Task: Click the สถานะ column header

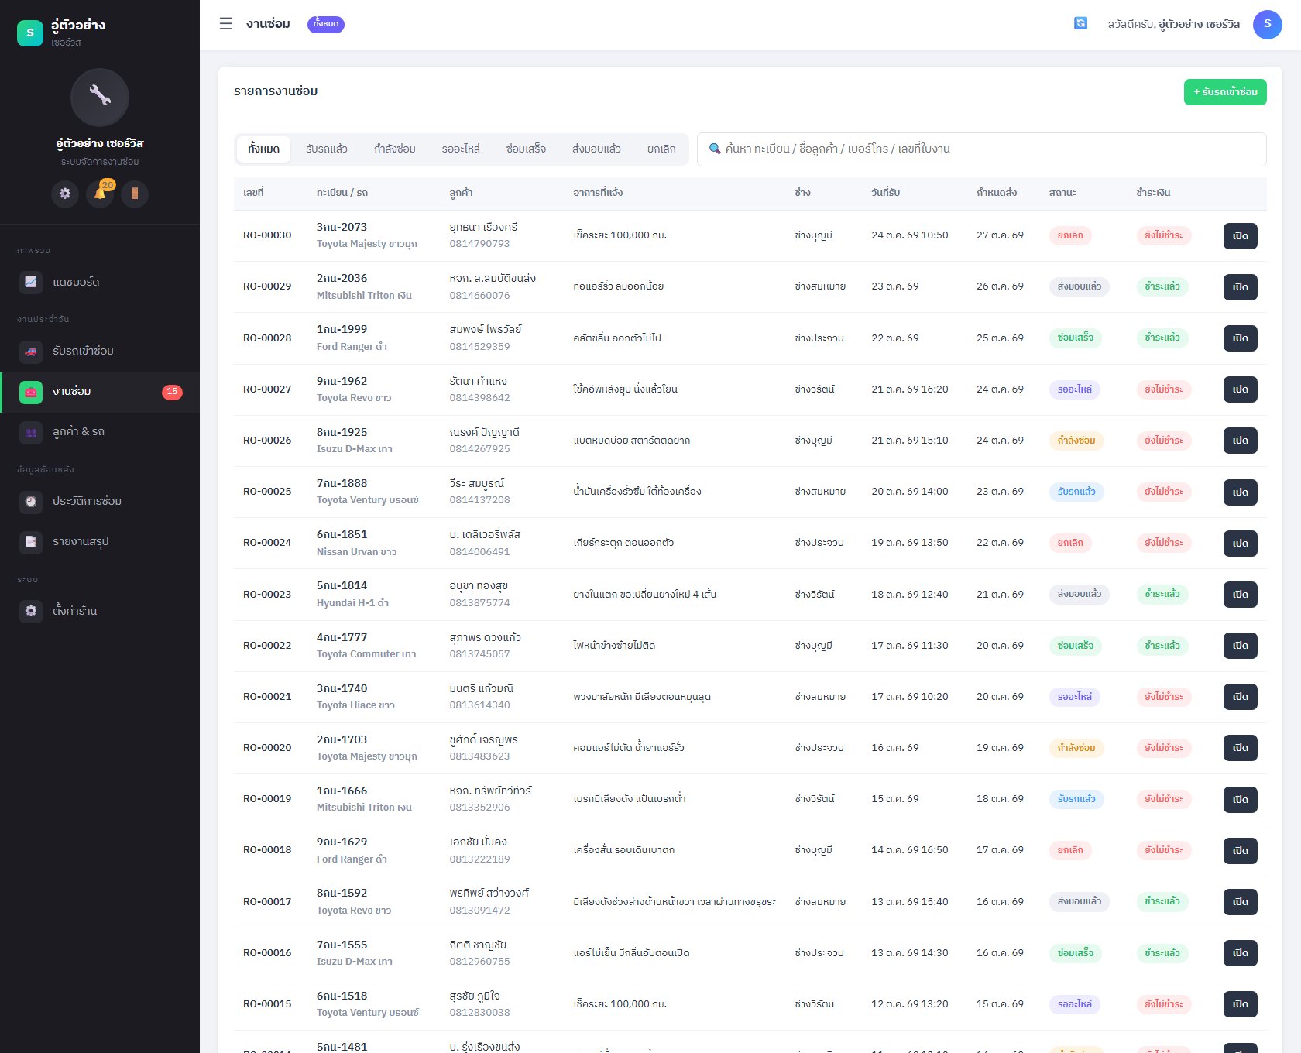Action: tap(1062, 193)
